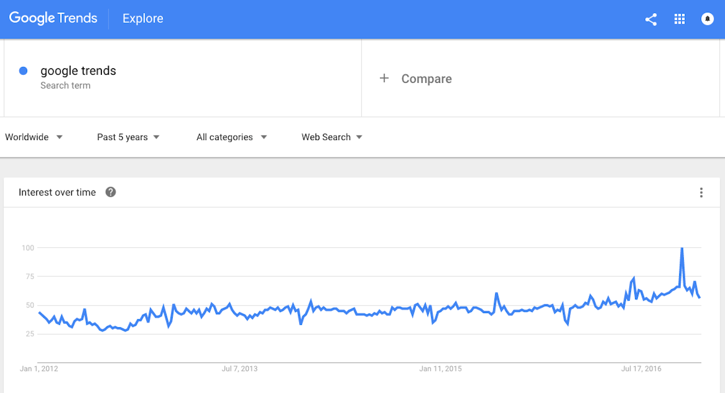This screenshot has height=393, width=725.
Task: Click the Search term subtitle text
Action: point(65,85)
